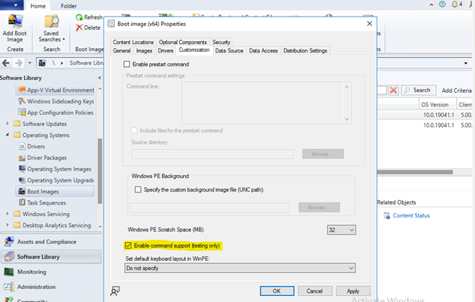Click the Content Status link icon
The height and width of the screenshot is (302, 475).
(387, 215)
